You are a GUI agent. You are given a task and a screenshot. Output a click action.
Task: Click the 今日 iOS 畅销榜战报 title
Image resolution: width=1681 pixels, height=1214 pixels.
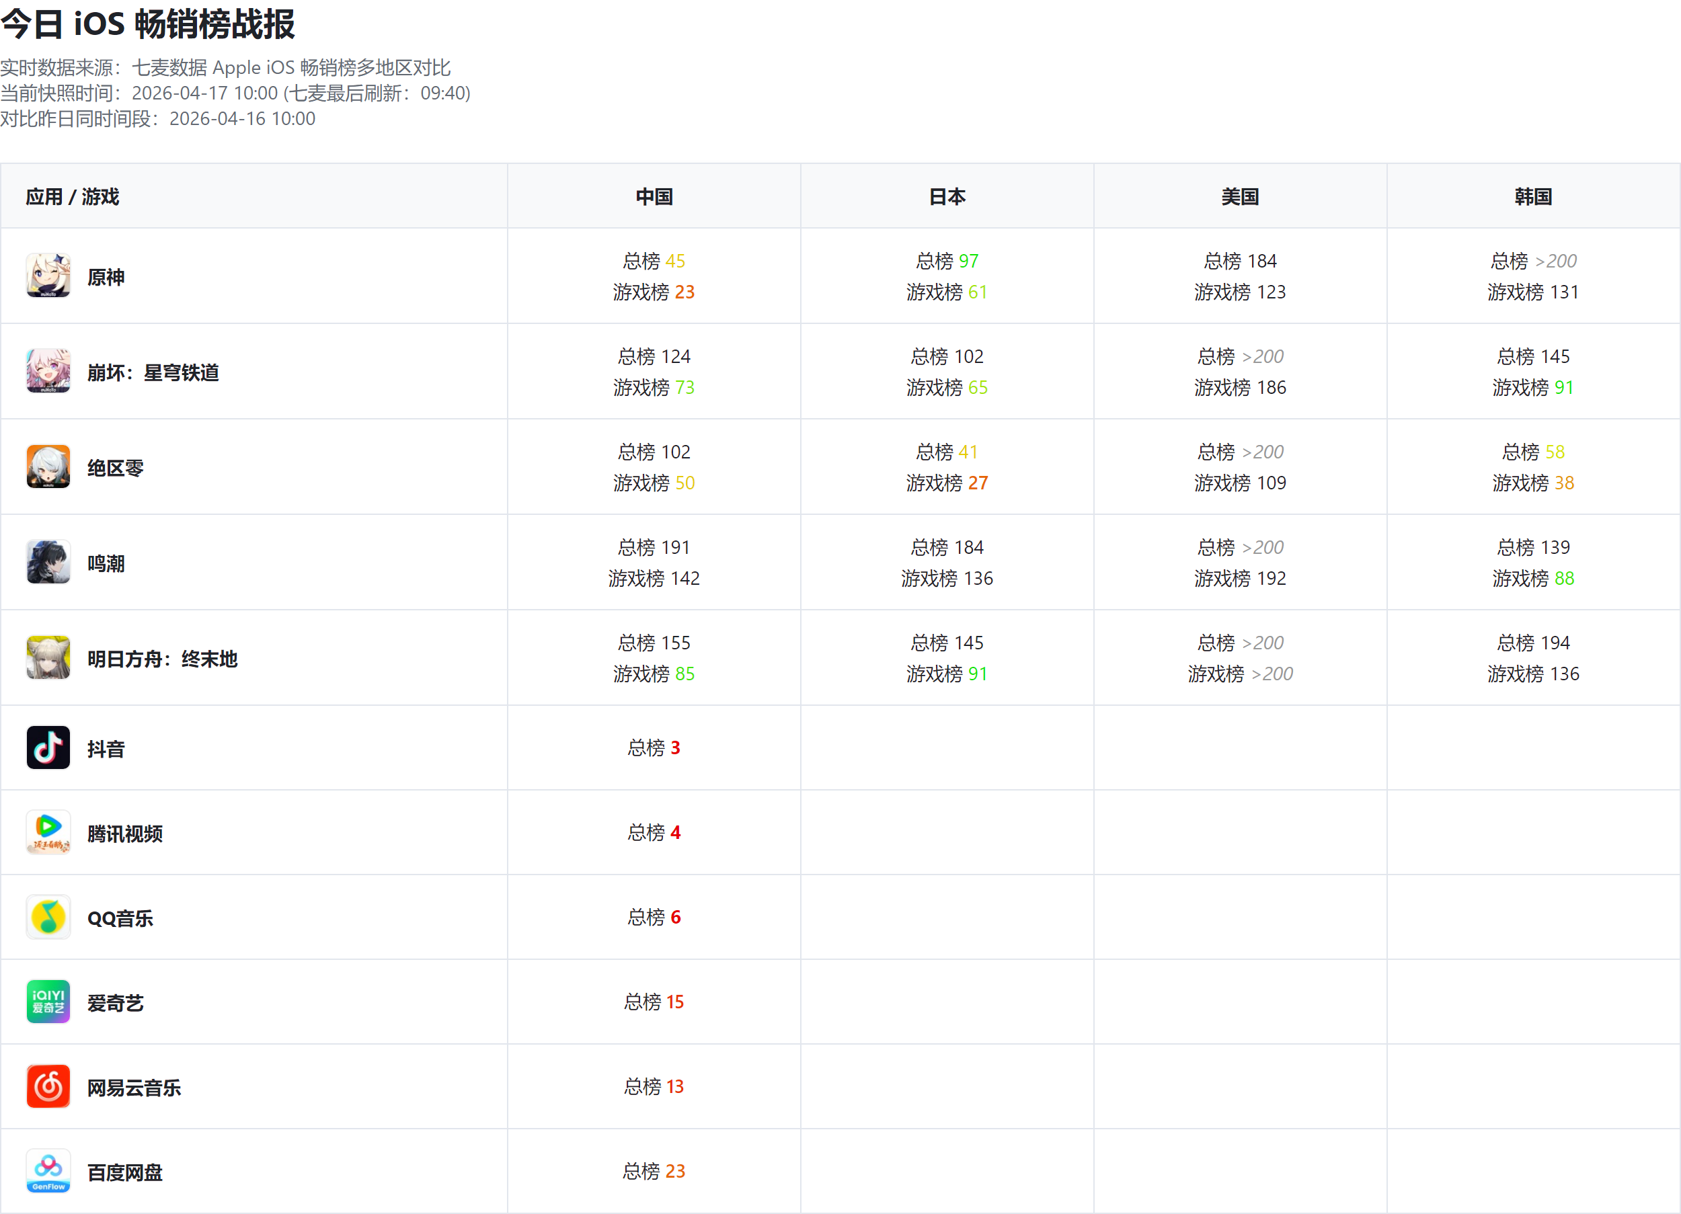[148, 24]
